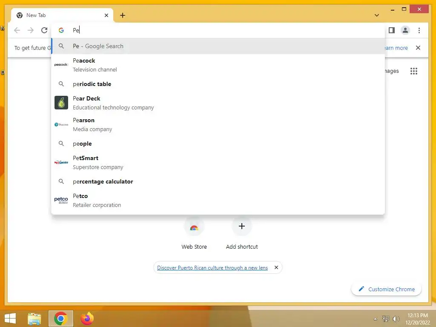
Task: Open the Windows Start button
Action: [10, 318]
